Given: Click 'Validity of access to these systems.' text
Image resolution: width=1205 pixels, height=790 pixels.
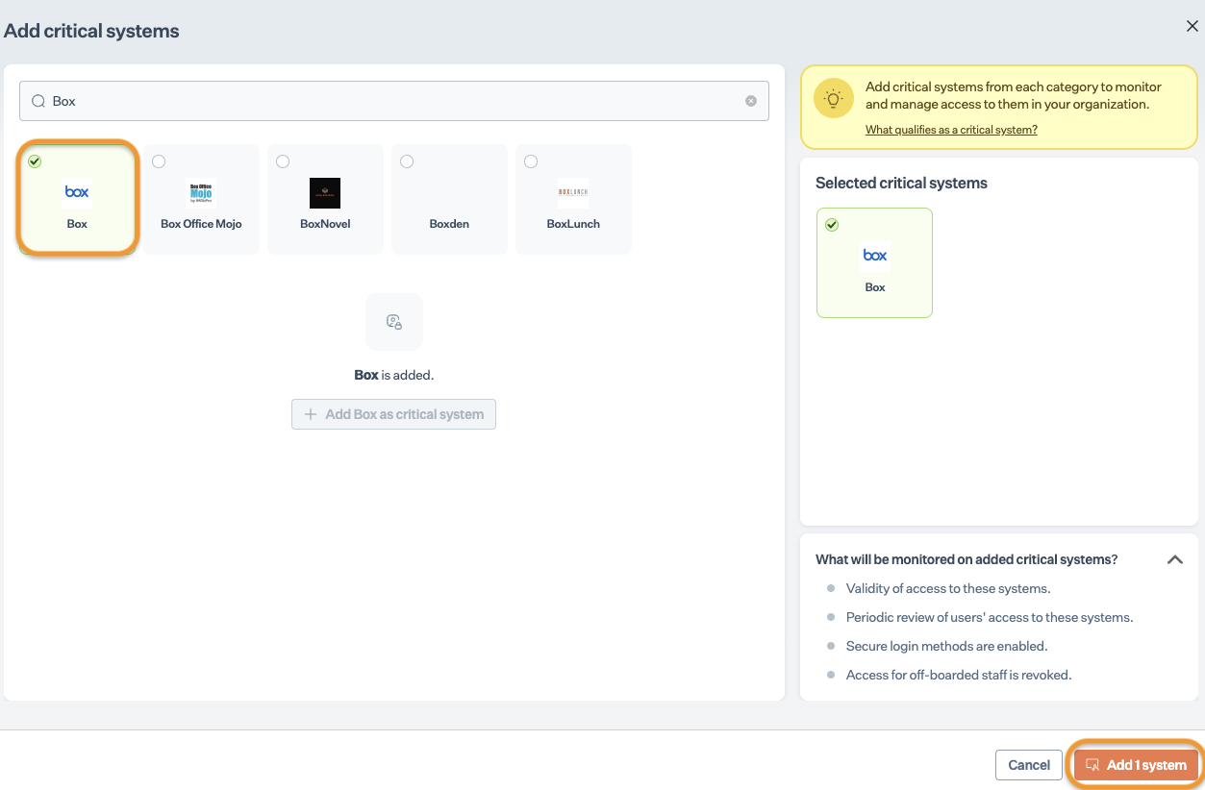Looking at the screenshot, I should coord(948,588).
